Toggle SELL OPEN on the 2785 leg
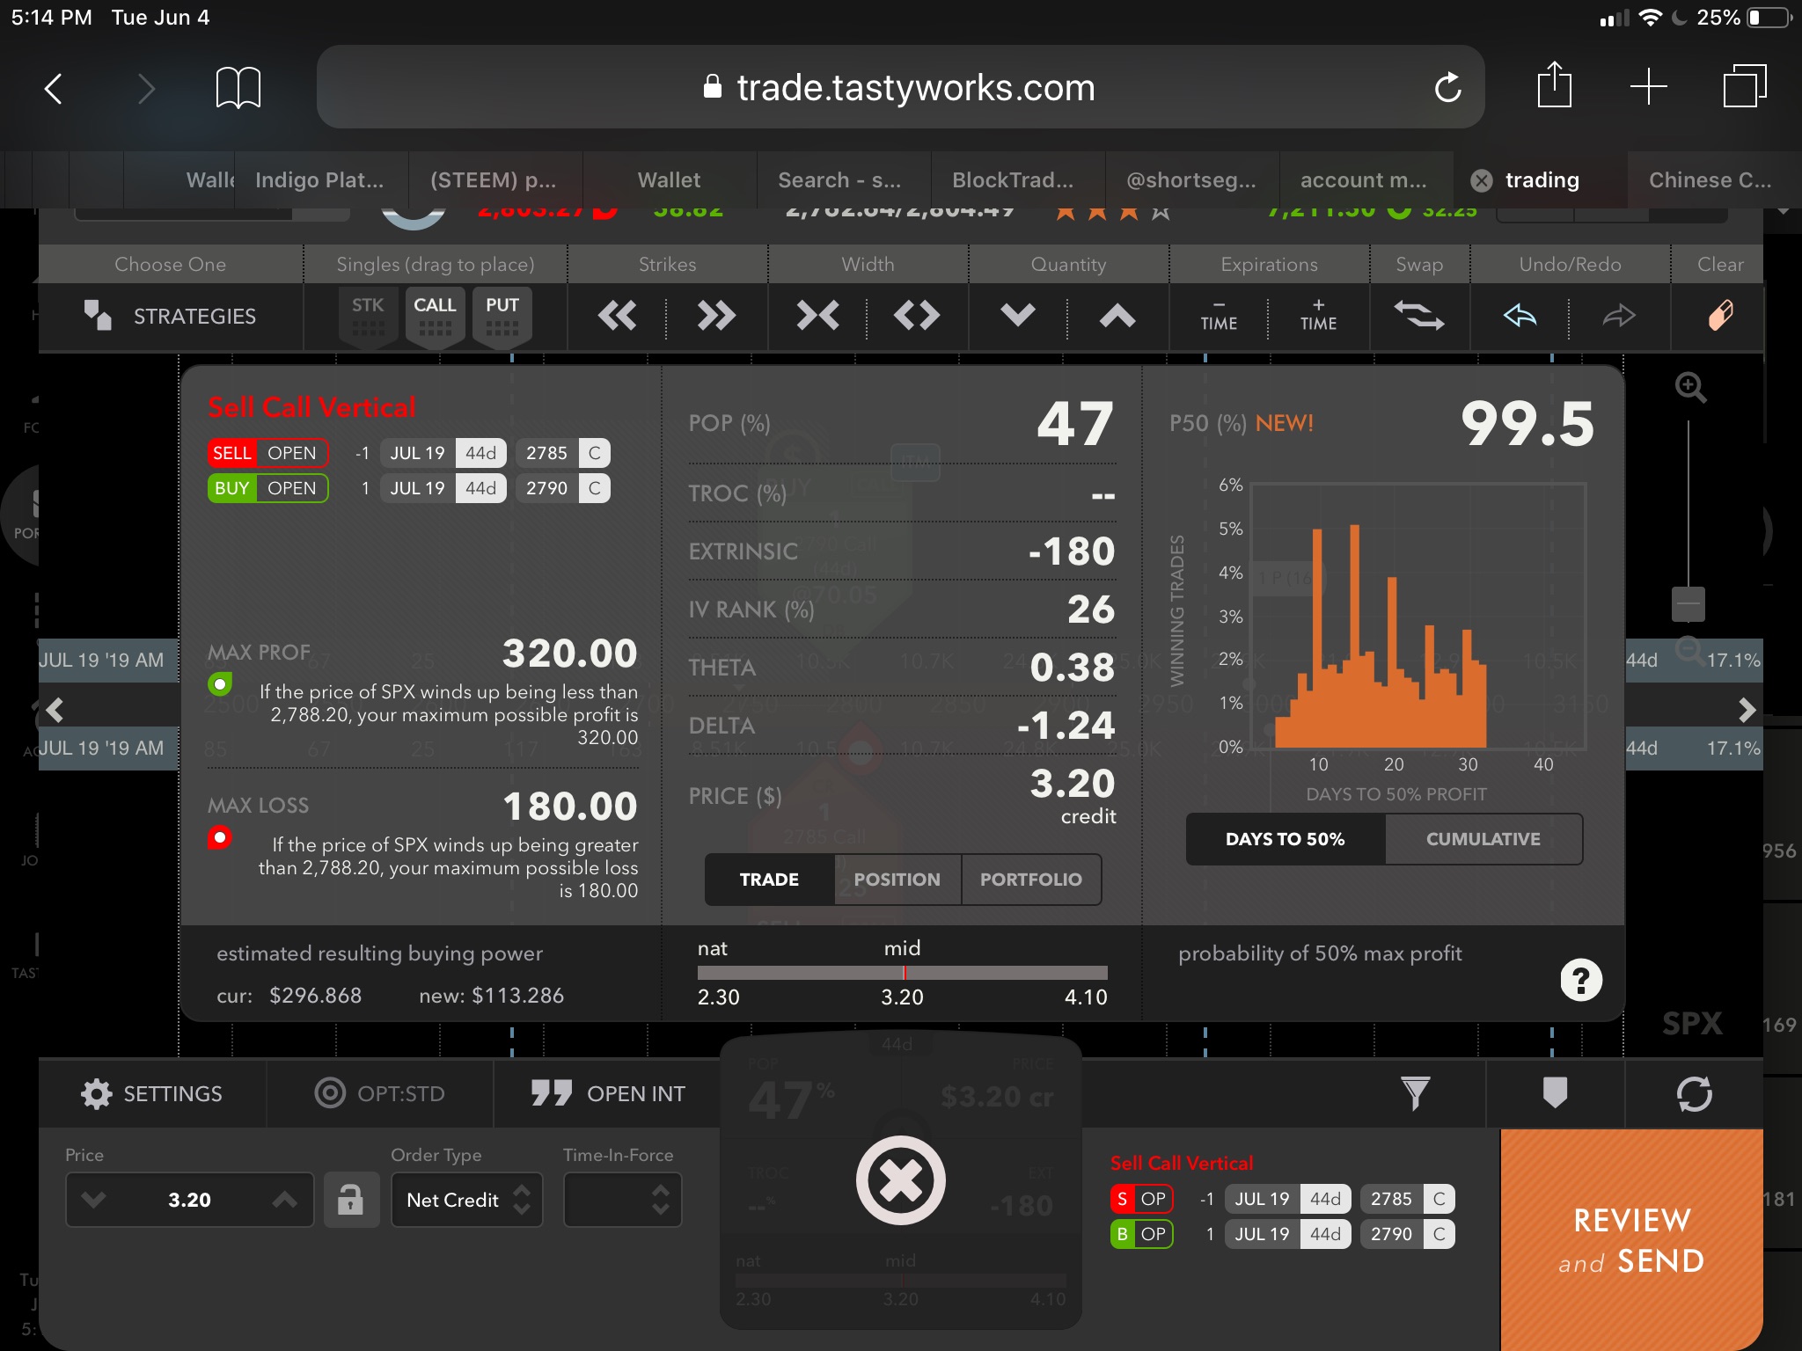Image resolution: width=1802 pixels, height=1351 pixels. click(267, 453)
